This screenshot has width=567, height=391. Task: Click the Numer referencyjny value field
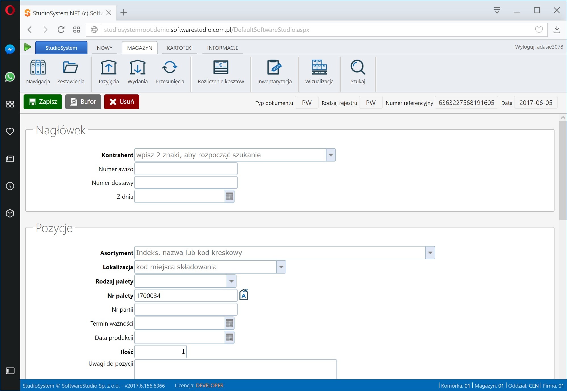[x=466, y=103]
